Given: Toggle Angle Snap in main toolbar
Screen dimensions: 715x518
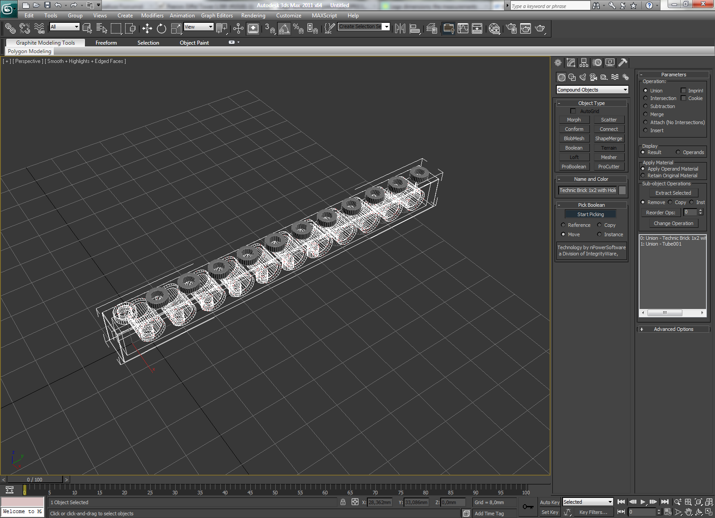Looking at the screenshot, I should 284,29.
